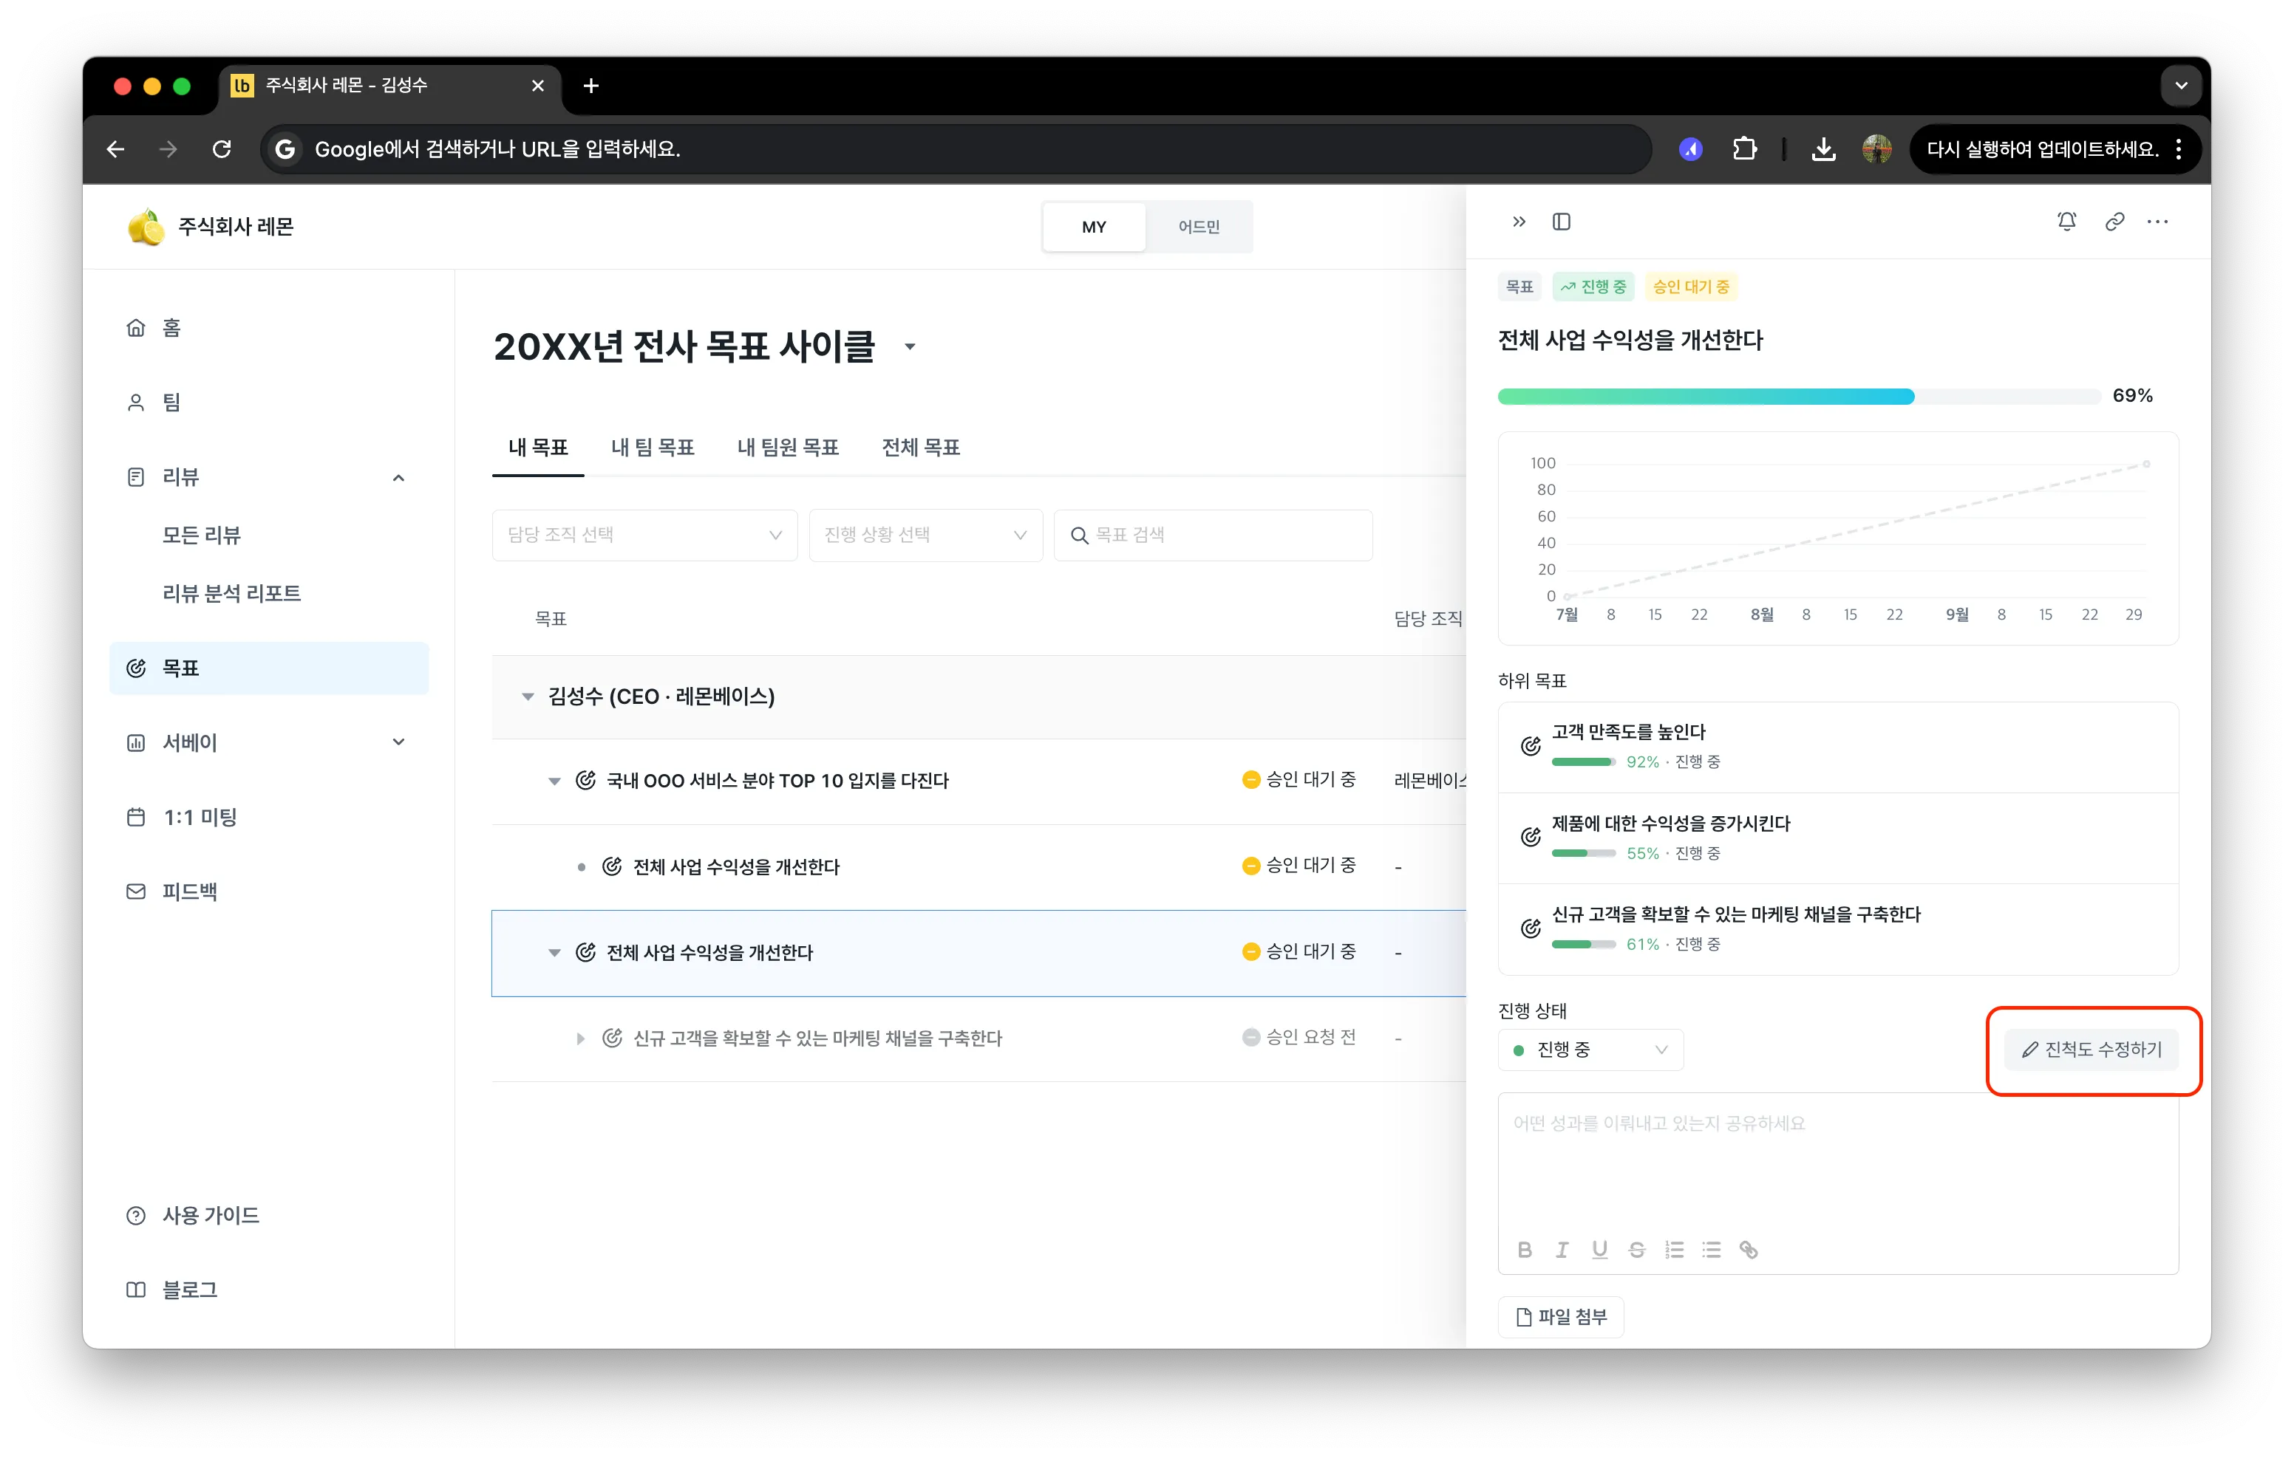The height and width of the screenshot is (1458, 2294).
Task: Apply bold formatting in comment editor
Action: (x=1524, y=1250)
